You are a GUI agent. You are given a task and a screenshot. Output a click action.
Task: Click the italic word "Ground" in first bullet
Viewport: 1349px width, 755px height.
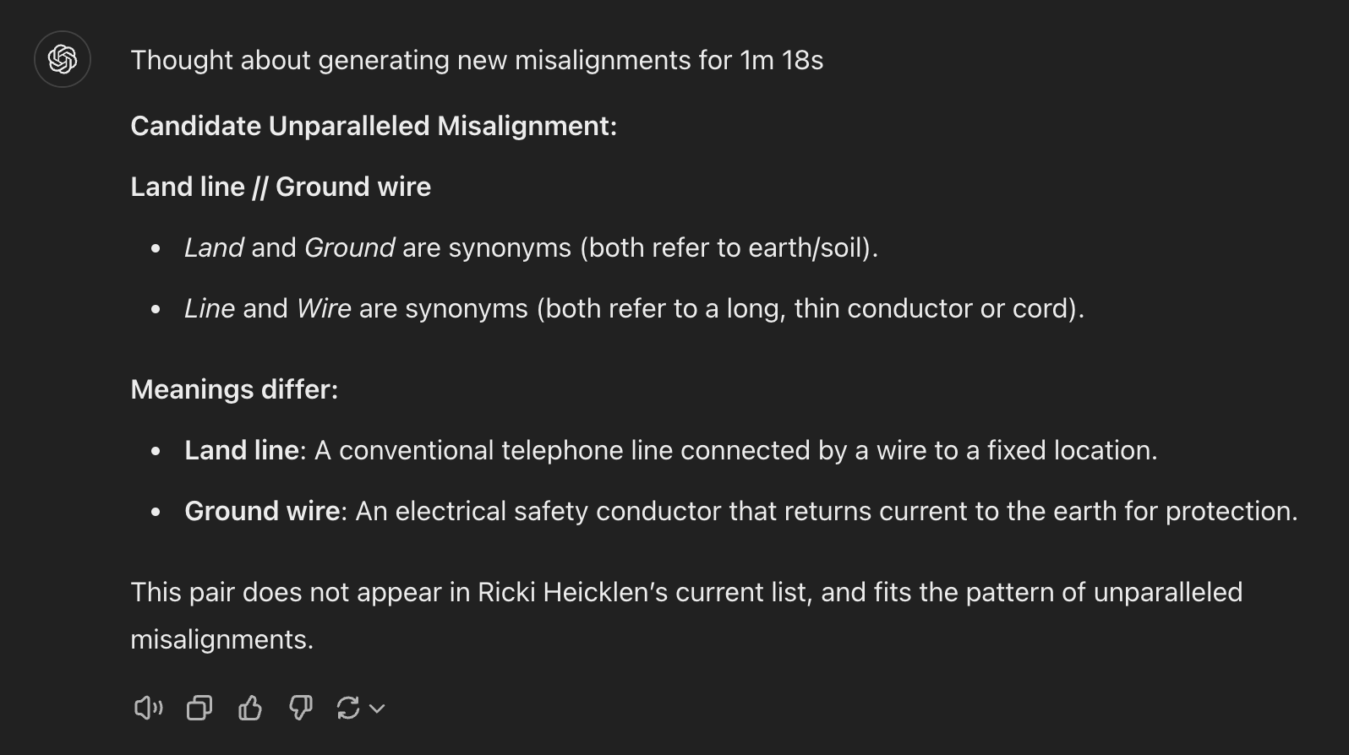(349, 247)
